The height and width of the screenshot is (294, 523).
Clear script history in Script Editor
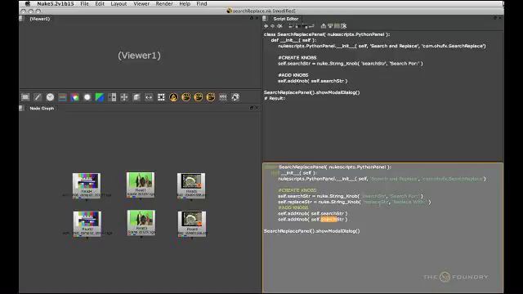click(279, 26)
